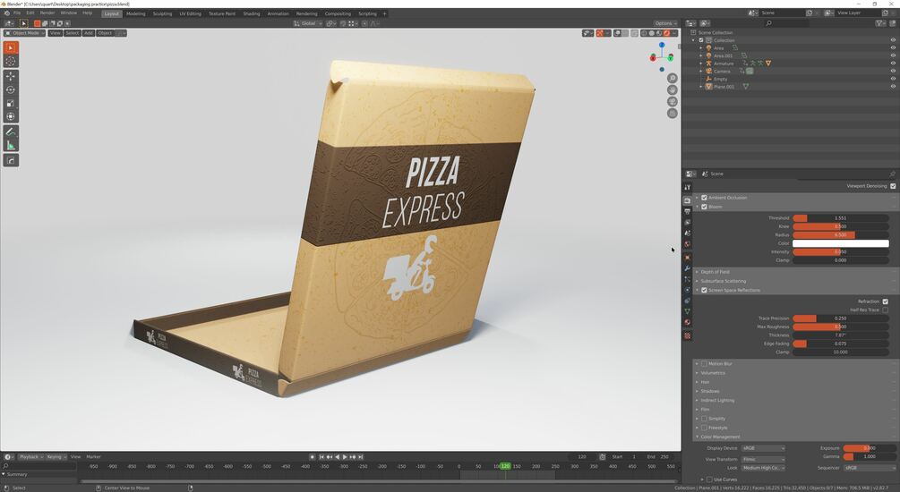900x492 pixels.
Task: Toggle camera view gizmo icon
Action: pos(673,101)
